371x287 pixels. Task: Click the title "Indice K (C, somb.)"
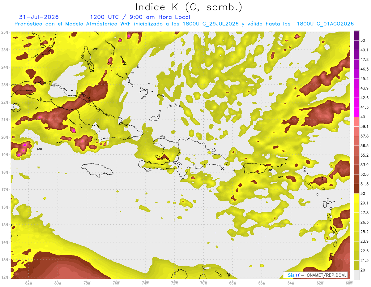[189, 7]
